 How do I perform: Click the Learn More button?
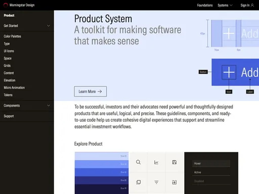pyautogui.click(x=91, y=91)
